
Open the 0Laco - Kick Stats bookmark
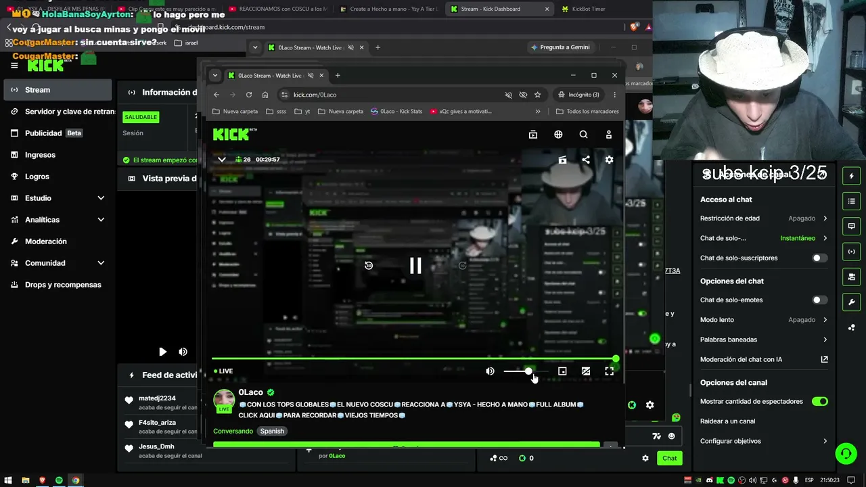click(396, 112)
